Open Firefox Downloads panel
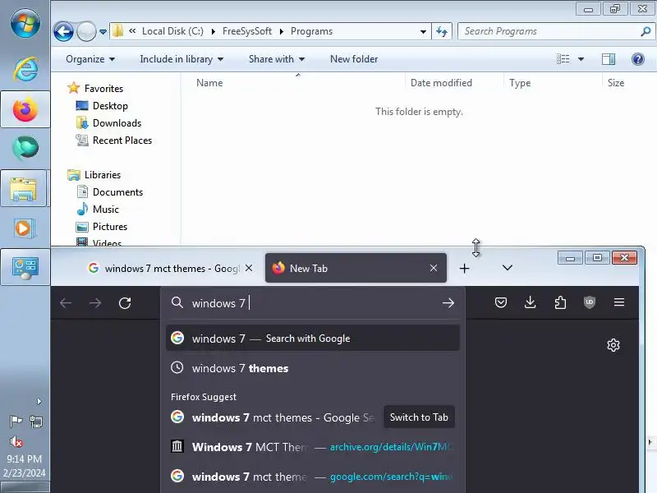The image size is (657, 493). pyautogui.click(x=530, y=302)
